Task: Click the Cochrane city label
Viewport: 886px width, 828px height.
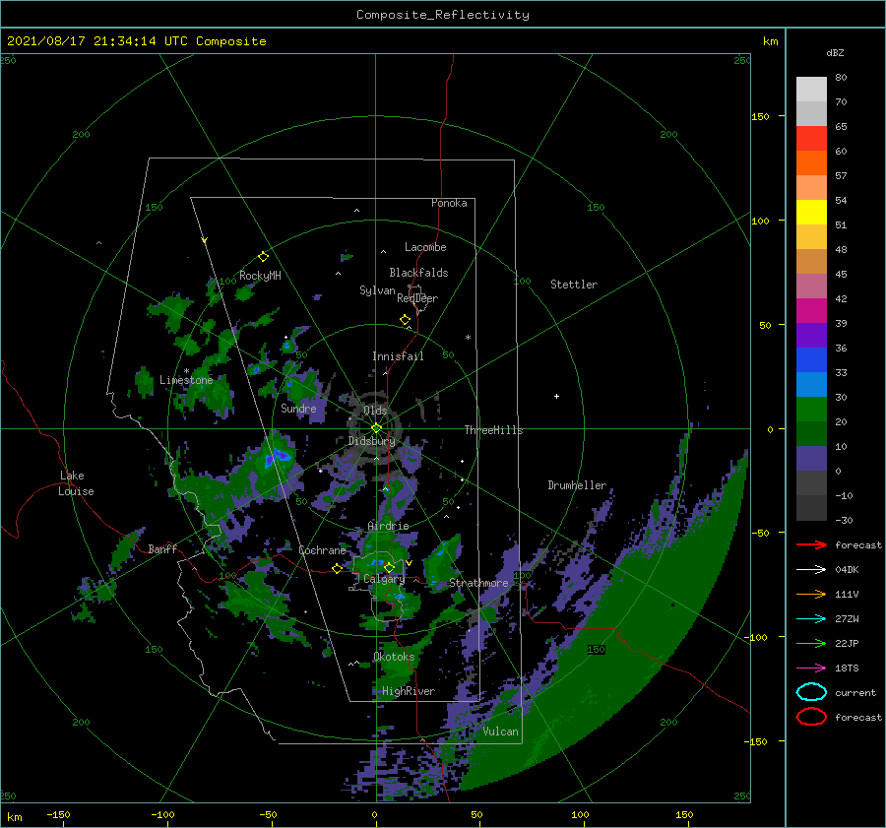Action: pos(322,550)
